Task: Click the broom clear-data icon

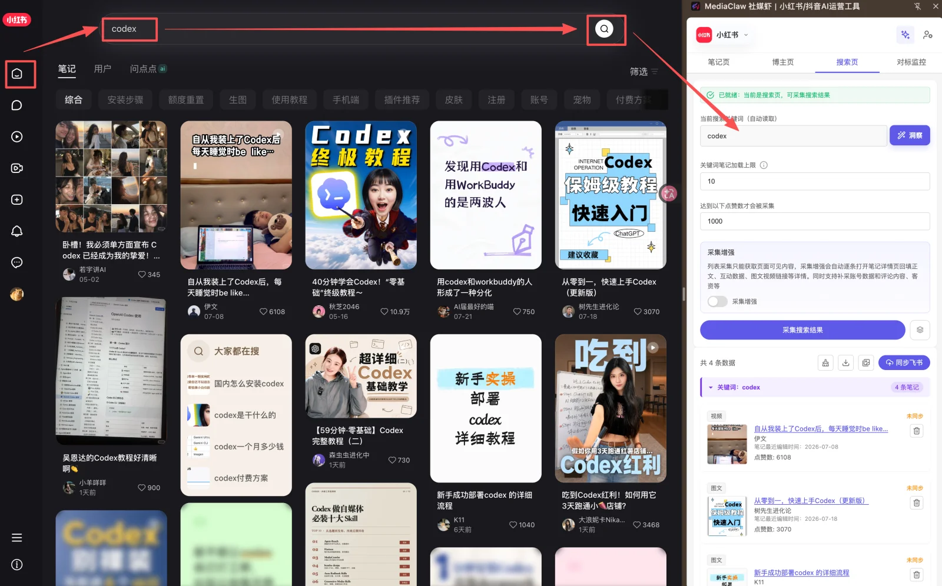Action: pos(825,363)
